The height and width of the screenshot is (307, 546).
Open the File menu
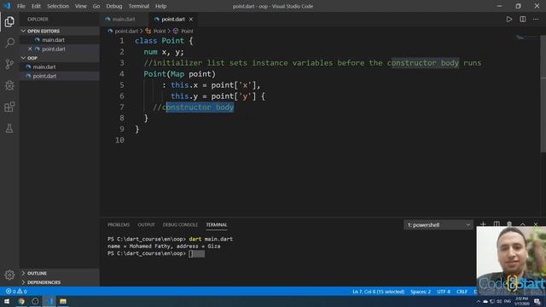coord(20,6)
